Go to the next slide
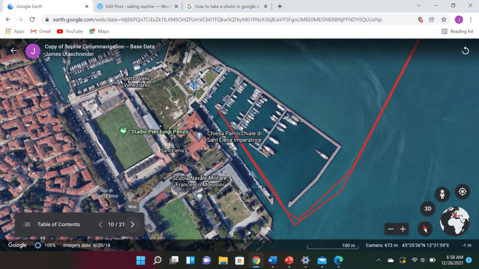Screen dimensions: 479x269 132,224
